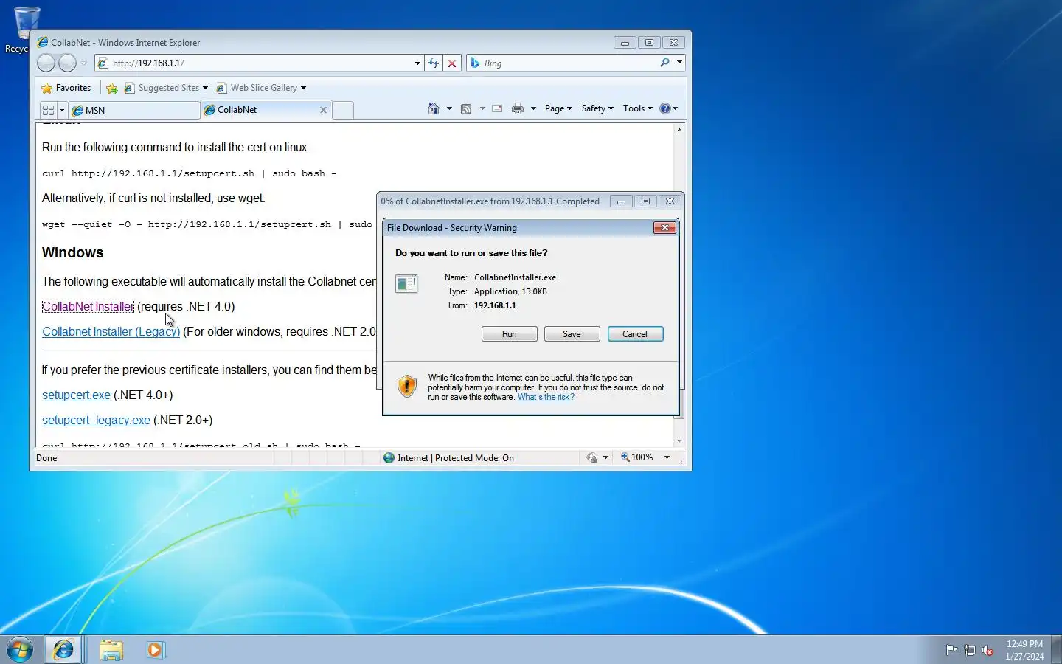Click the Collabnet Installer (Legacy) link

(x=111, y=332)
